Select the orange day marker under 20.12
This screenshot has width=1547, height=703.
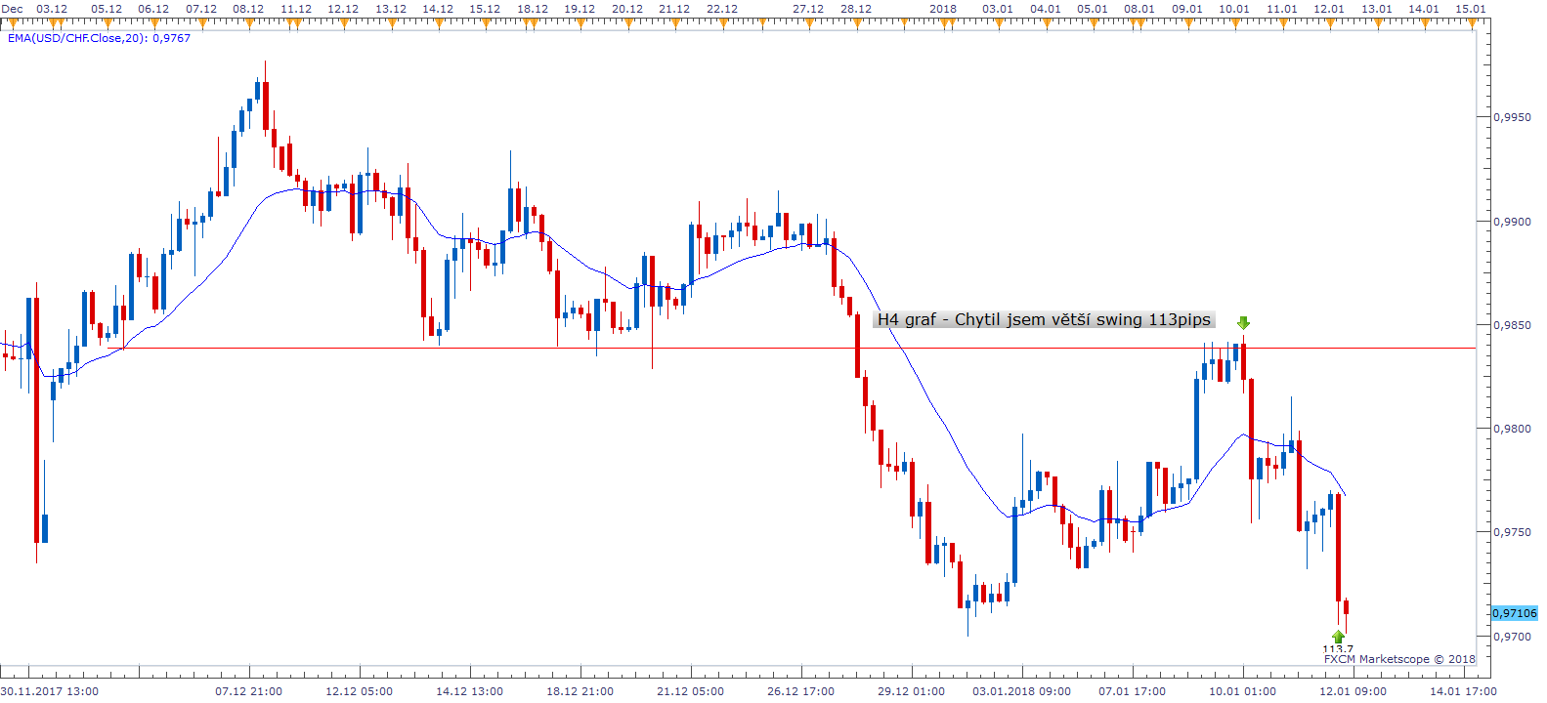click(626, 21)
